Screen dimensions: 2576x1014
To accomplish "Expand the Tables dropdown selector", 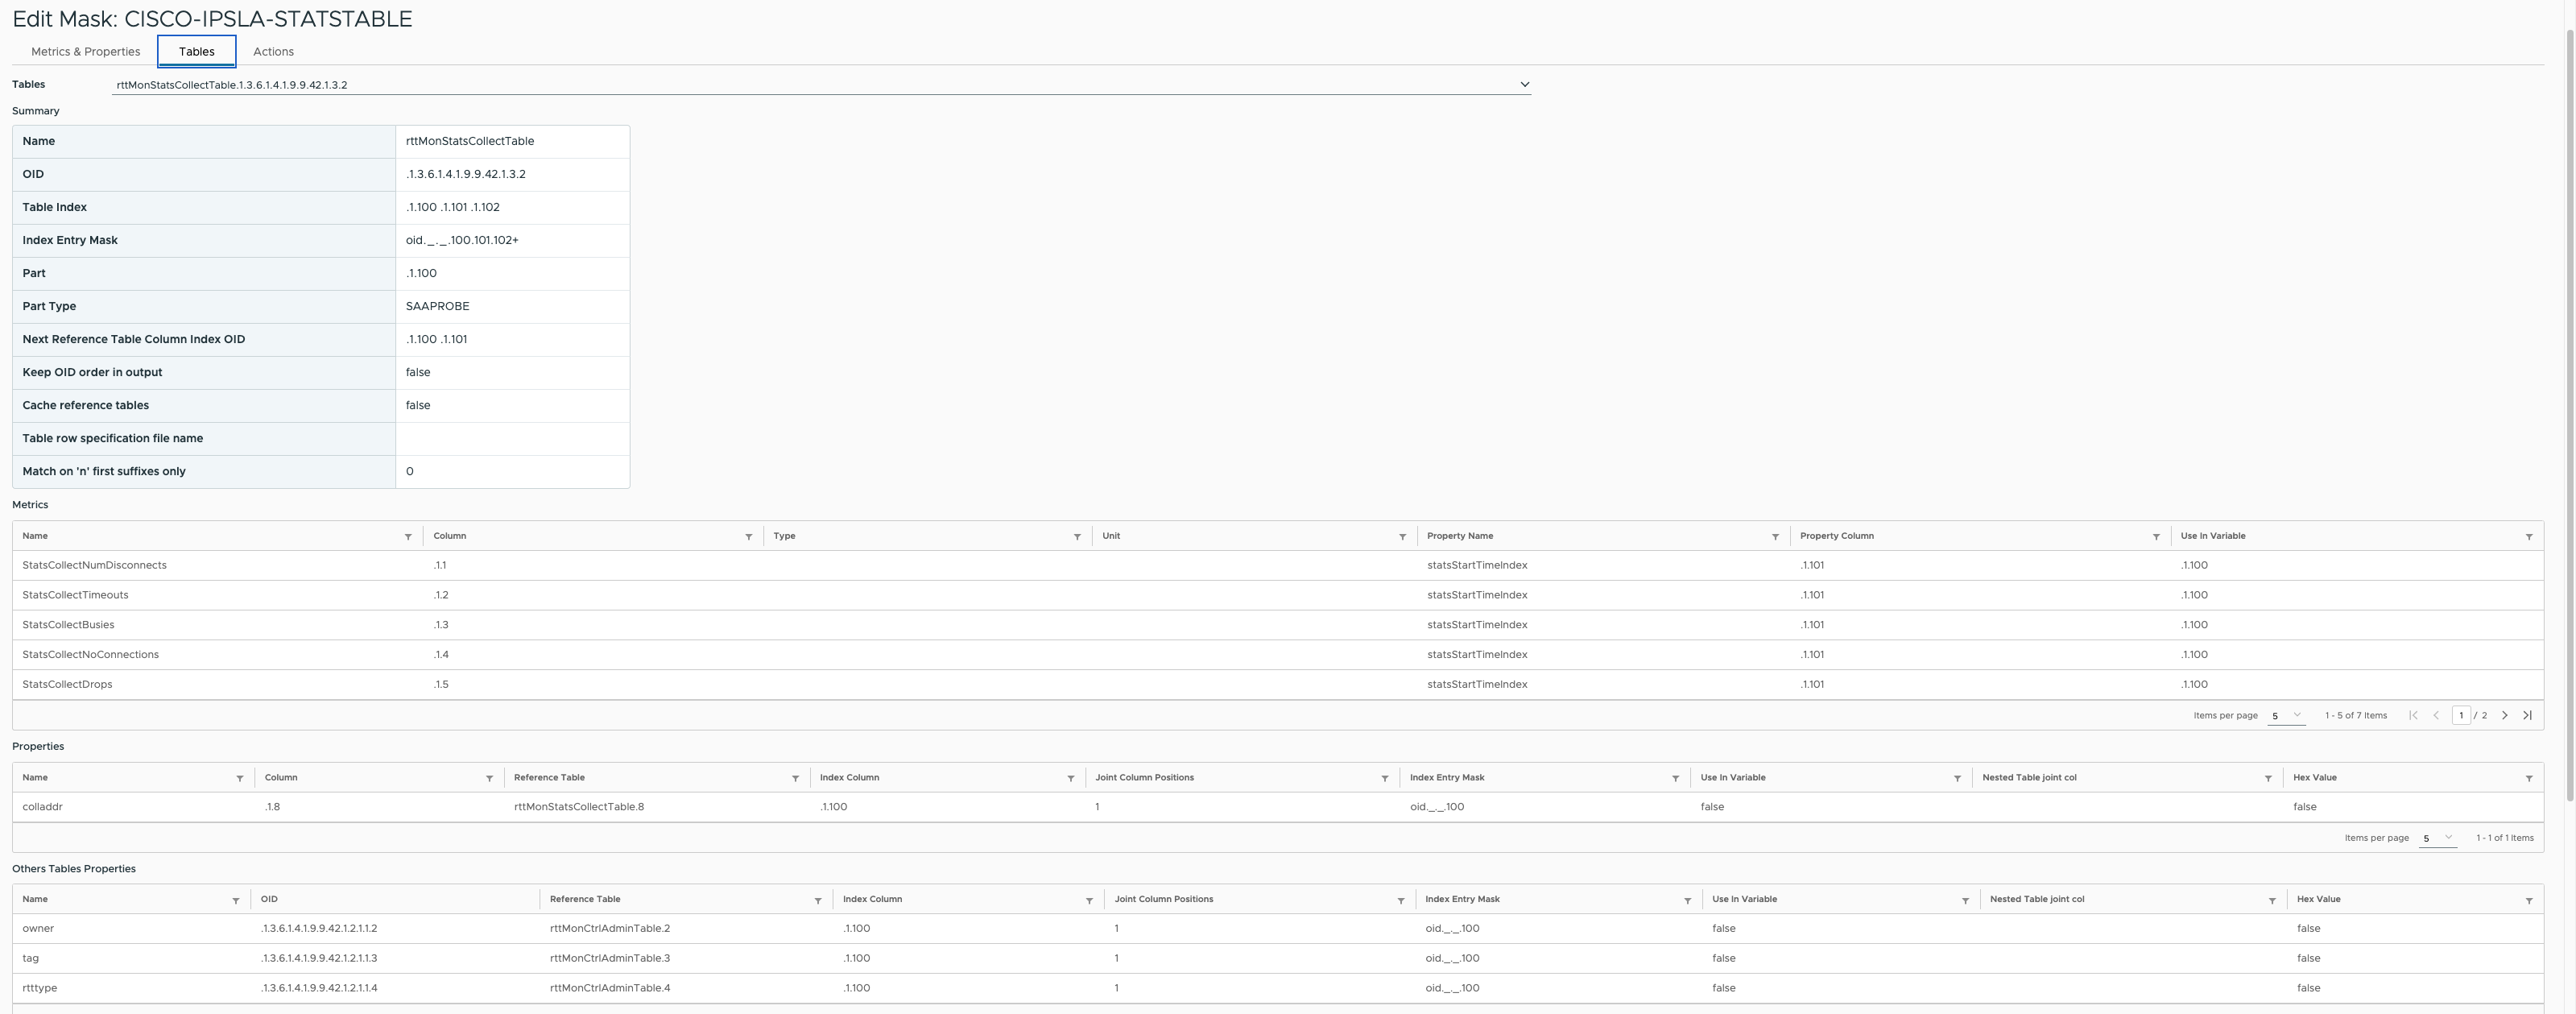I will coord(821,85).
